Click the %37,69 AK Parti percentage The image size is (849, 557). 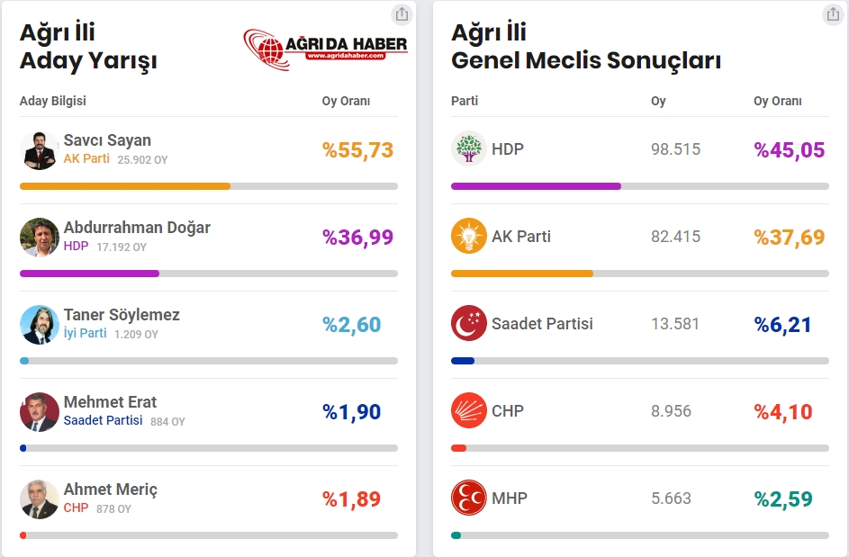[789, 237]
